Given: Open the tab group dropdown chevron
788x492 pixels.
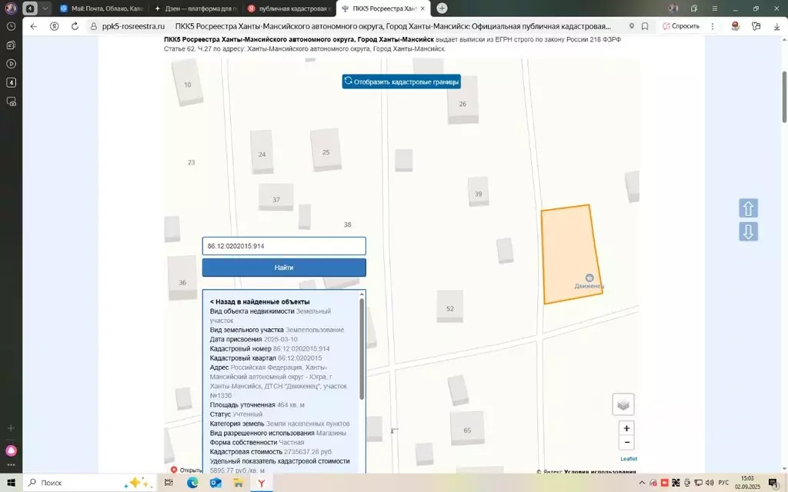Looking at the screenshot, I should coord(45,8).
